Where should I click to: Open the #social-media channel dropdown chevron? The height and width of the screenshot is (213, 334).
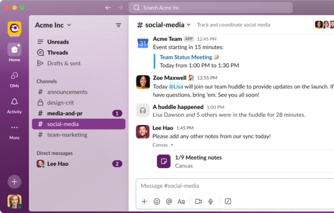189,25
